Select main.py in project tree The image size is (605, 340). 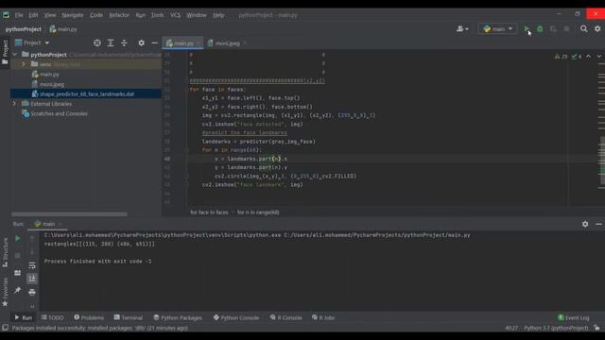tap(49, 74)
